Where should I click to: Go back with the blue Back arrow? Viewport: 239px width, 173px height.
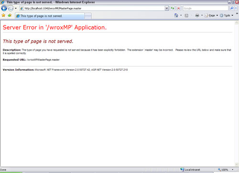4,8
